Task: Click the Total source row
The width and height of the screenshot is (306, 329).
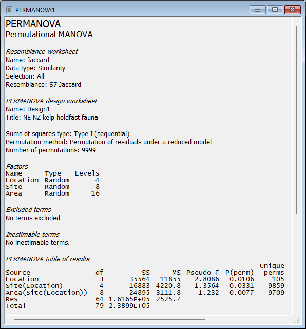Action: 16,306
